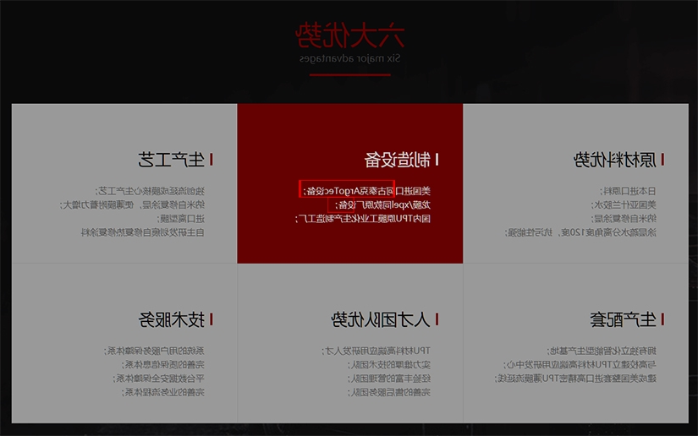Select the '技术服务' card heading

coord(172,319)
